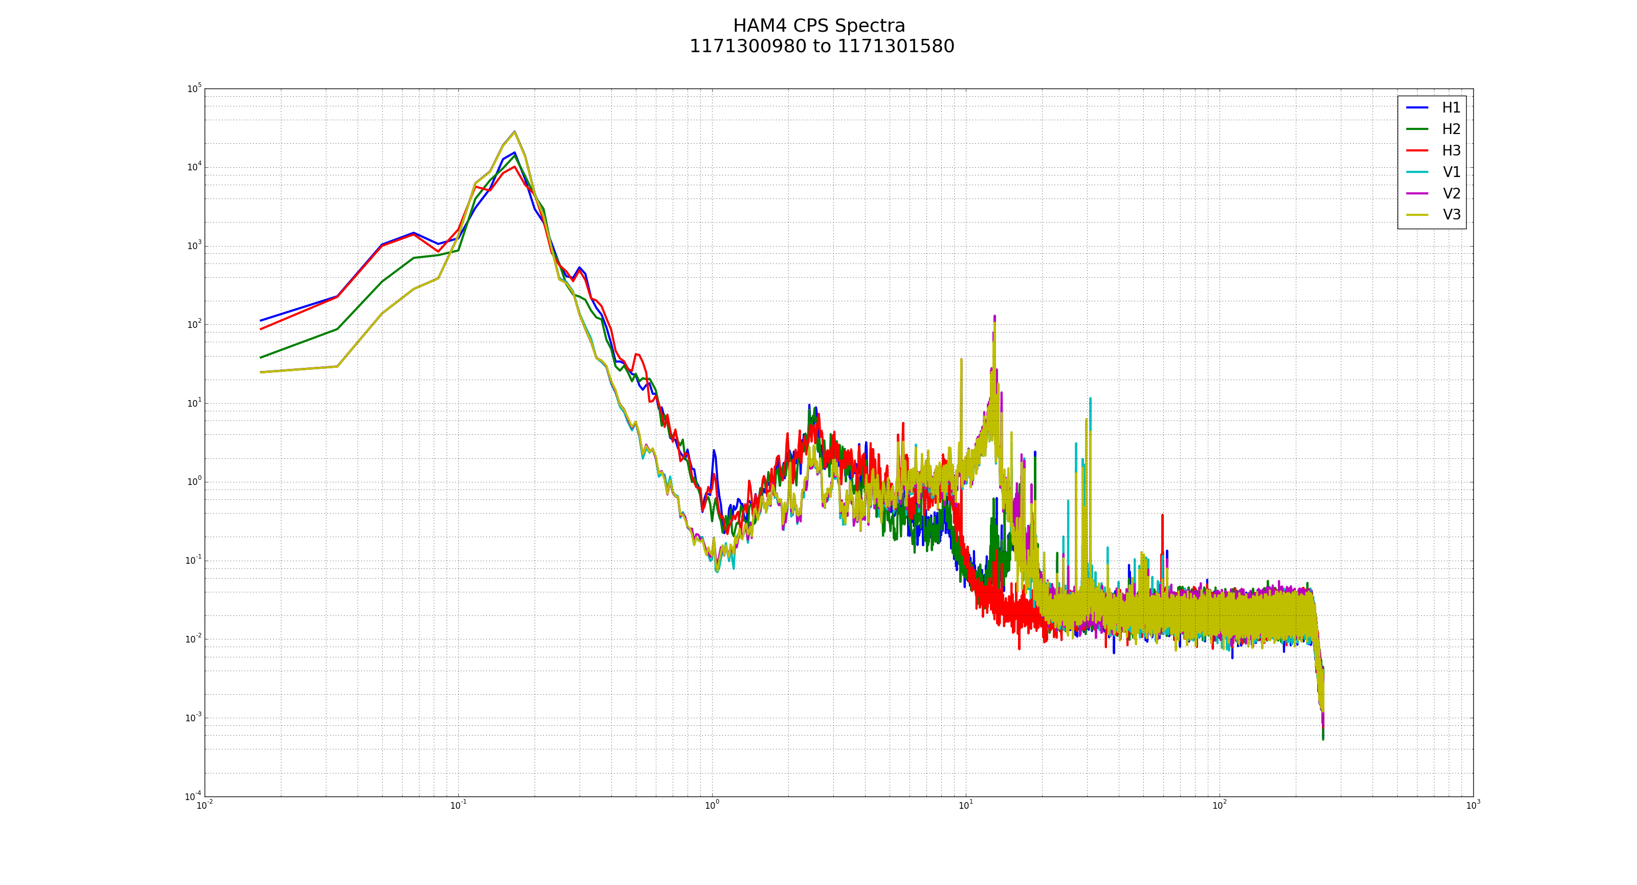Screen dimensions: 1637x885
Task: Click the x-axis tick label 10^1
Action: [x=965, y=806]
